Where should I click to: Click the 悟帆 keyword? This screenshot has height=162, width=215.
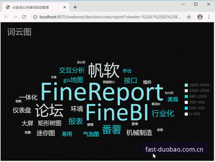click(x=18, y=101)
